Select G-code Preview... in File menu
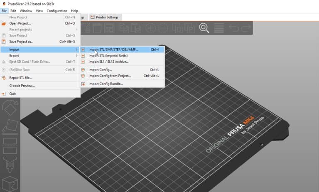The height and width of the screenshot is (192, 319). [x=40, y=86]
